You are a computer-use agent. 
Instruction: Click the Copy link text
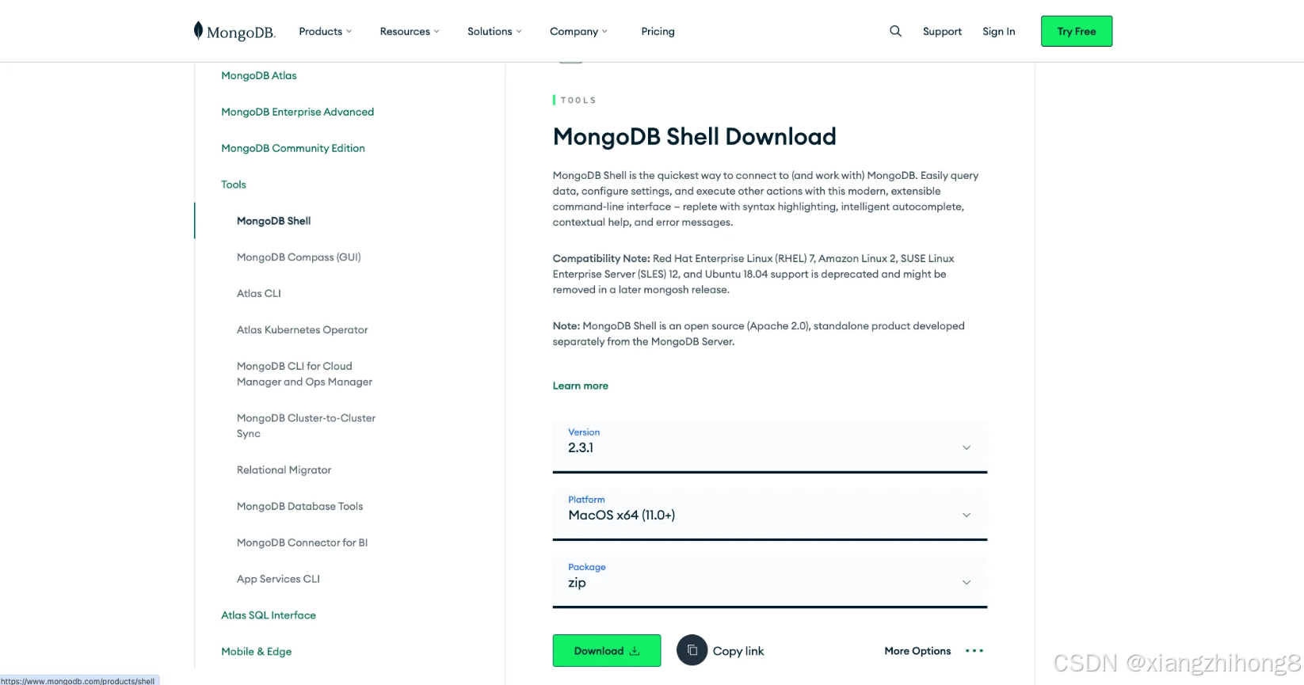[x=738, y=651]
